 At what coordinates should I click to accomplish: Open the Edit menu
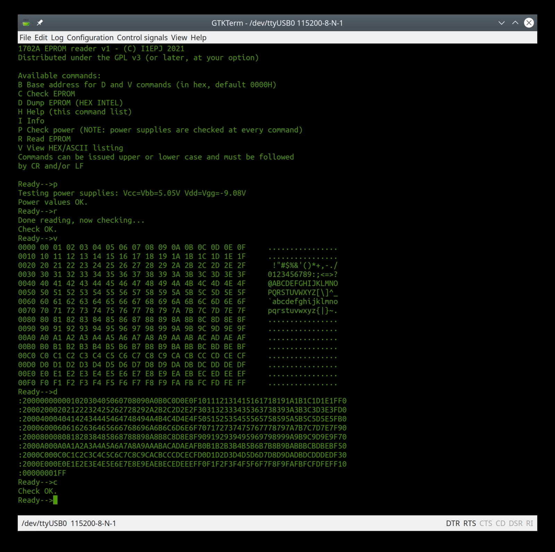coord(41,37)
